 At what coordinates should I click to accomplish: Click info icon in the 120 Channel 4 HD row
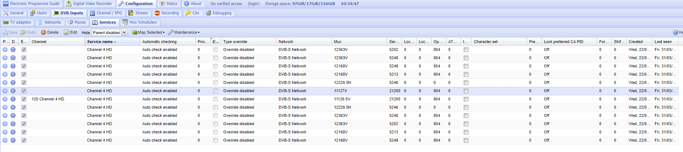(13, 99)
